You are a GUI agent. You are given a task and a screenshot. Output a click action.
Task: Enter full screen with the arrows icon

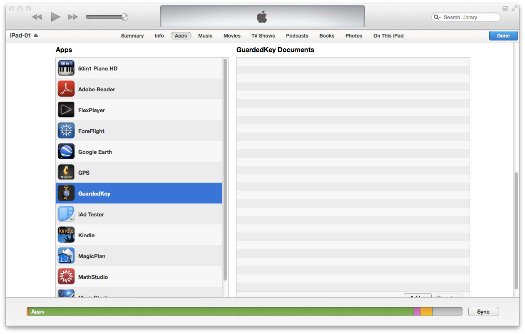(x=514, y=8)
